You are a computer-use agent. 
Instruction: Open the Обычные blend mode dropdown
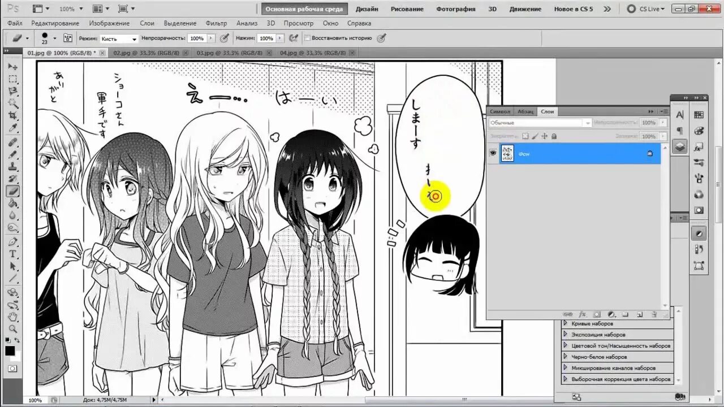tap(540, 123)
